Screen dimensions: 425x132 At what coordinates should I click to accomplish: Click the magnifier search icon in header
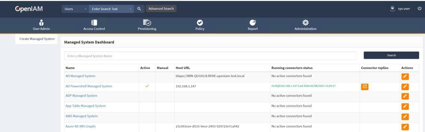pos(139,9)
